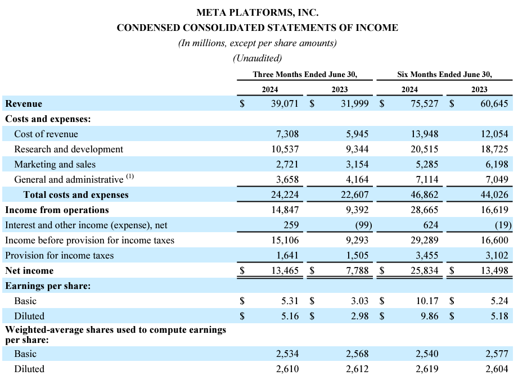
Task: Select interest income value 259
Action: (291, 225)
